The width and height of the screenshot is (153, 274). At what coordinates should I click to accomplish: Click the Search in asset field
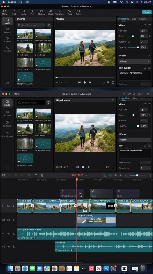(31, 25)
